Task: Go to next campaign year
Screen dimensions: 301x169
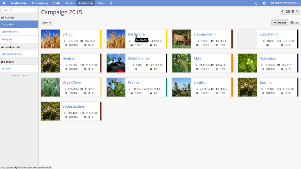Action: [x=297, y=12]
